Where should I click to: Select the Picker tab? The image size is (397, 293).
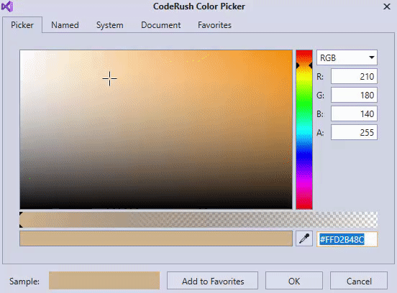(22, 25)
